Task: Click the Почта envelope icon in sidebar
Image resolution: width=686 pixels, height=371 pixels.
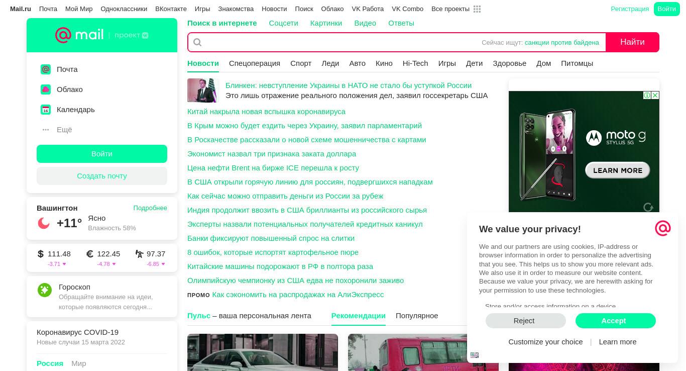Action: pyautogui.click(x=46, y=69)
